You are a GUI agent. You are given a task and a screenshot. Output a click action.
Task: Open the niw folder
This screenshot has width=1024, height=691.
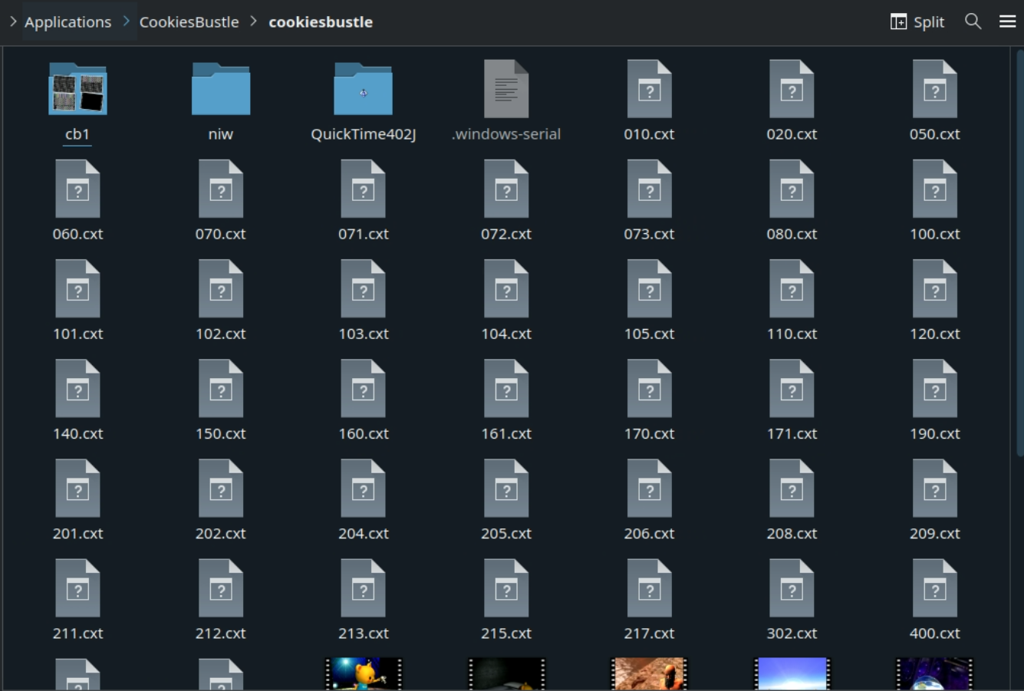[221, 89]
